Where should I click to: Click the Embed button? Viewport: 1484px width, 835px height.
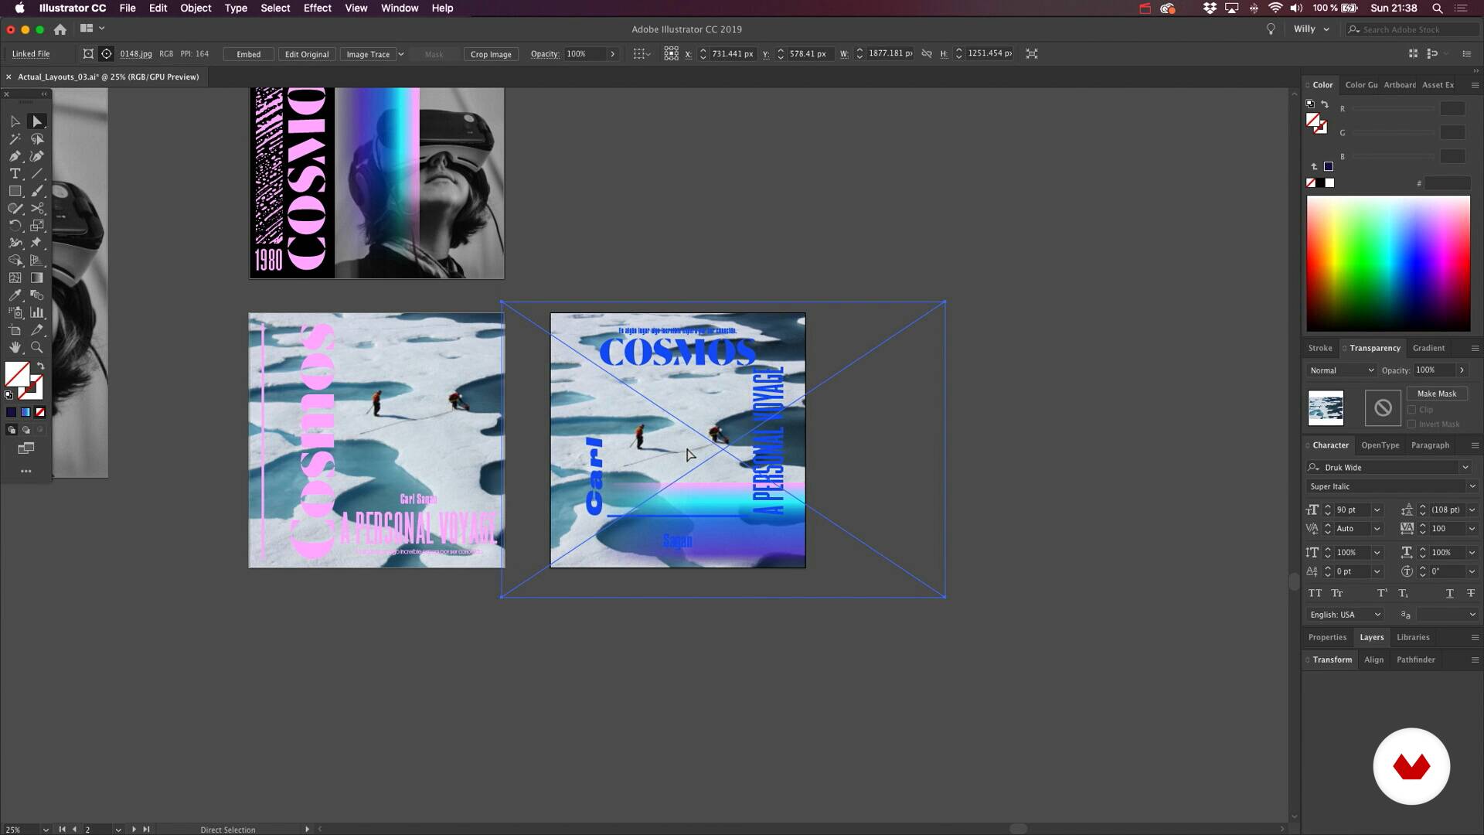248,54
